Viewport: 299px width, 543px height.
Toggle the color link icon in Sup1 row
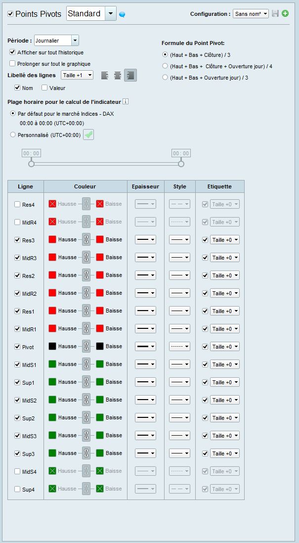point(86,382)
